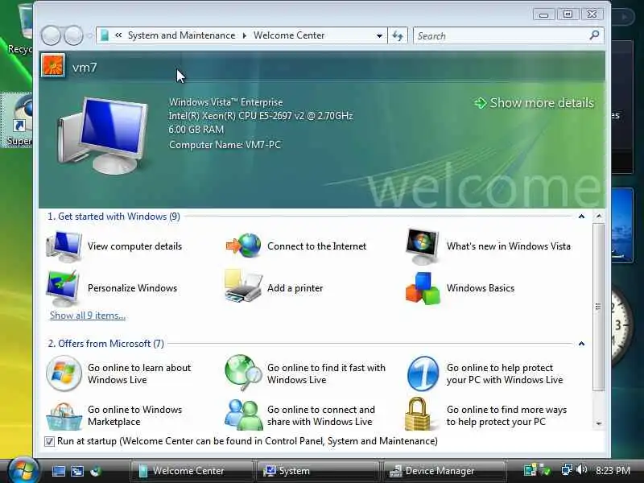644x483 pixels.
Task: Click into the Search input field
Action: click(x=501, y=35)
